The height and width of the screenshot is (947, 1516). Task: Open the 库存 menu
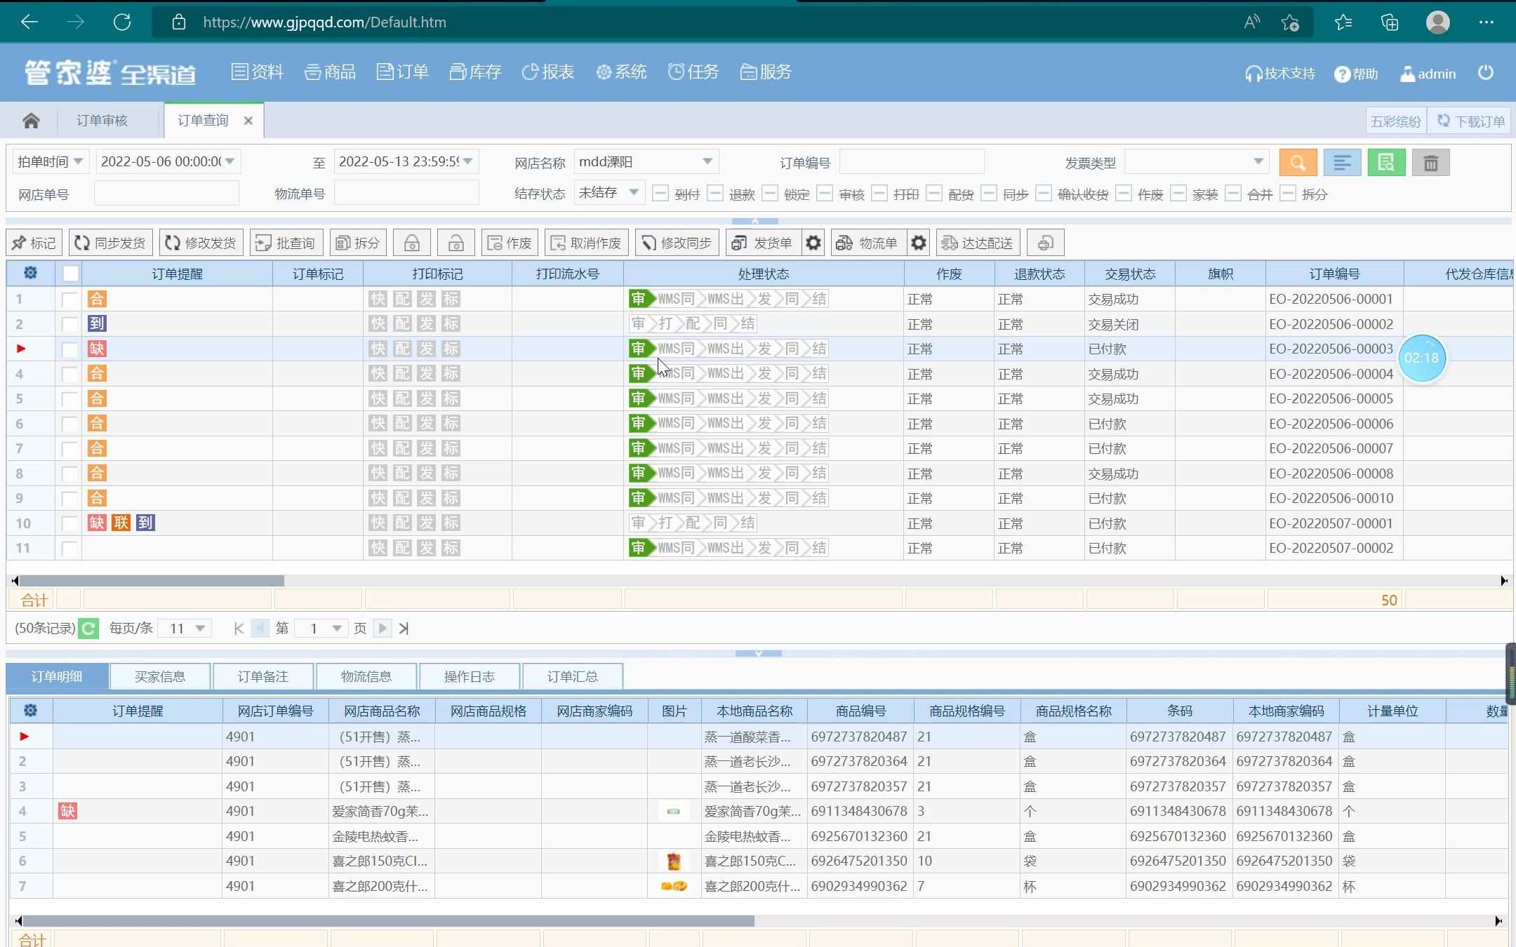(x=476, y=72)
